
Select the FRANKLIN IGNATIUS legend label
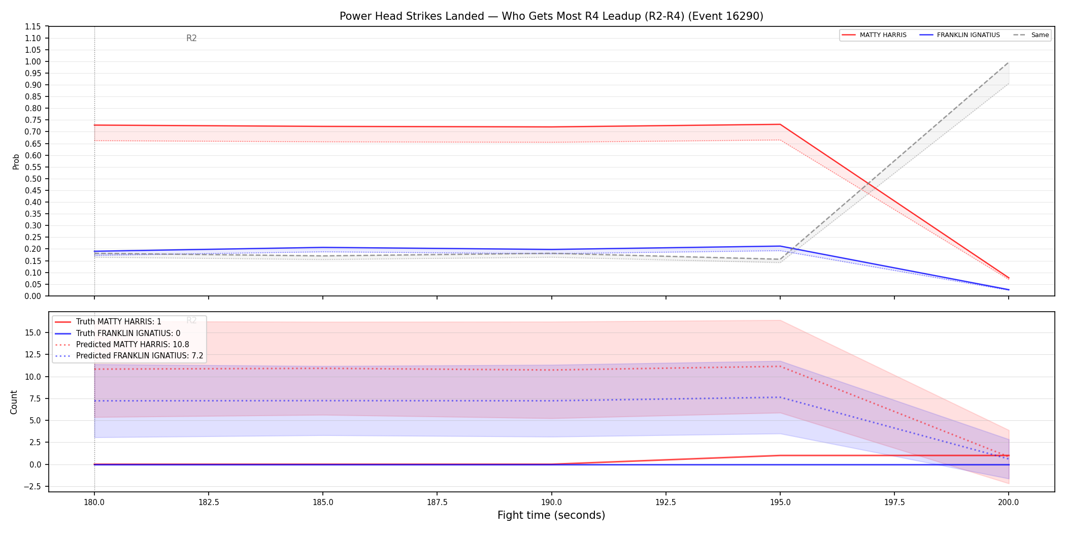click(x=968, y=35)
